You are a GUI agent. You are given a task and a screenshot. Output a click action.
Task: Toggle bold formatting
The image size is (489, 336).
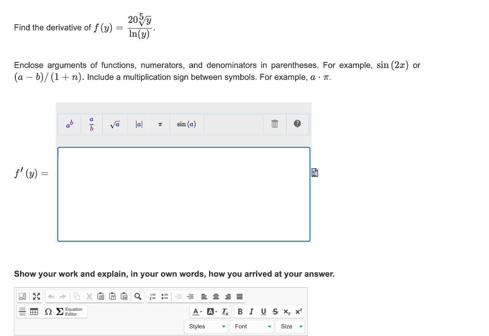click(x=240, y=311)
